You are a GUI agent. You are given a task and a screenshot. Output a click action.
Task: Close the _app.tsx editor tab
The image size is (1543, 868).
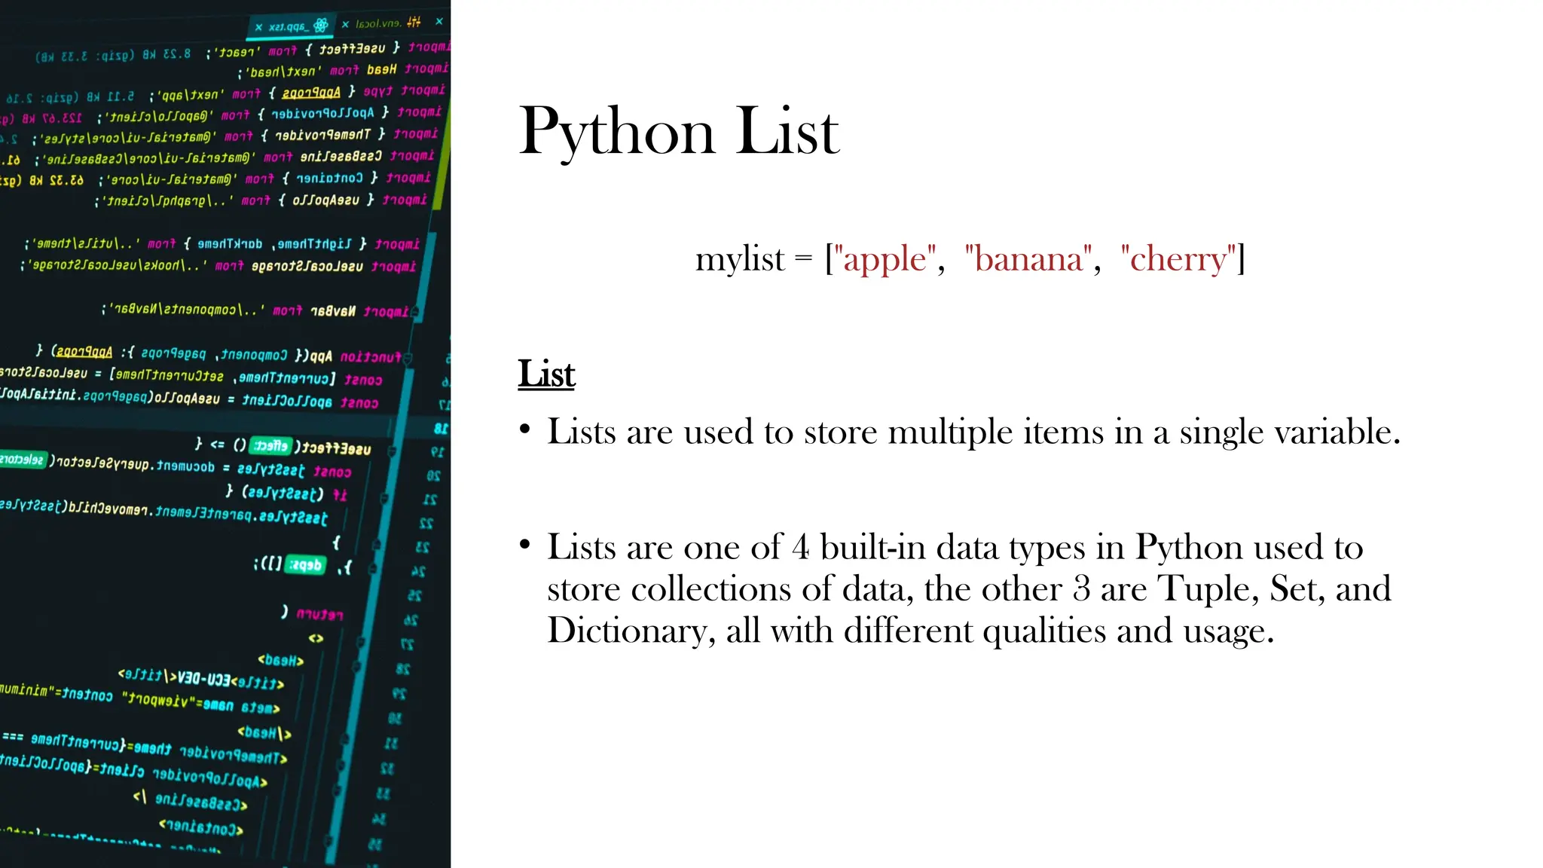[258, 27]
